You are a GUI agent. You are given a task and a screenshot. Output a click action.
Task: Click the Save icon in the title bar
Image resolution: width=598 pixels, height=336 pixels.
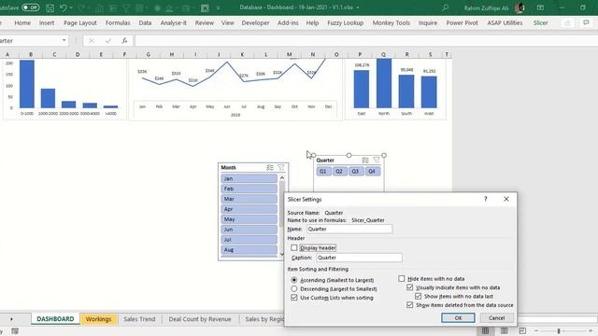(50, 7)
